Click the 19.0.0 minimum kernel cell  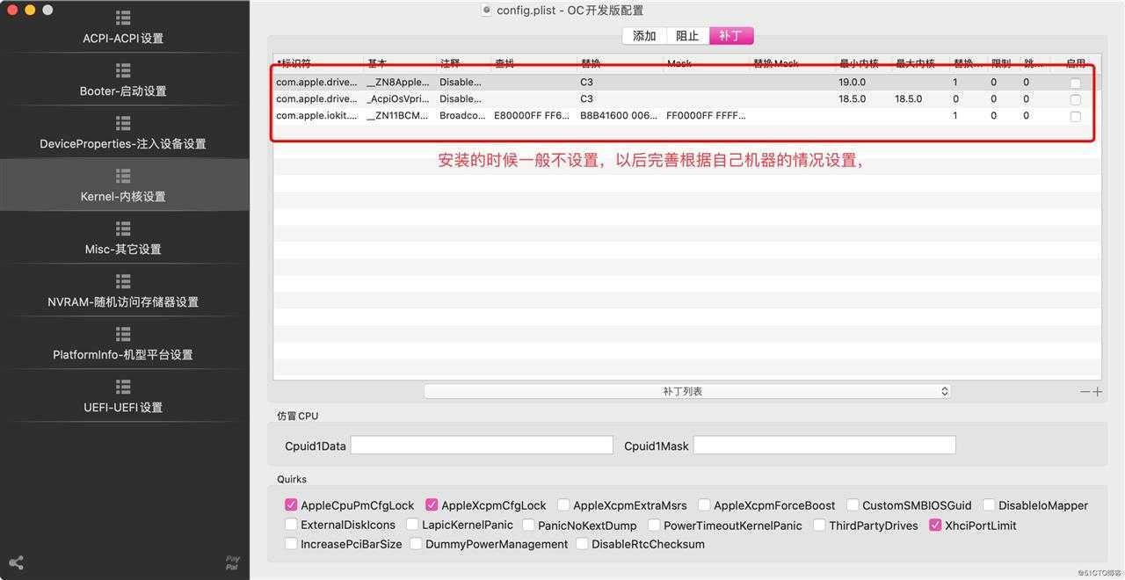point(853,83)
